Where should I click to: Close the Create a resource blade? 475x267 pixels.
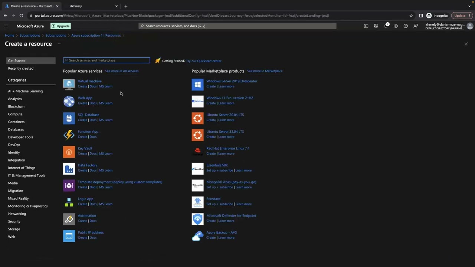[x=466, y=44]
